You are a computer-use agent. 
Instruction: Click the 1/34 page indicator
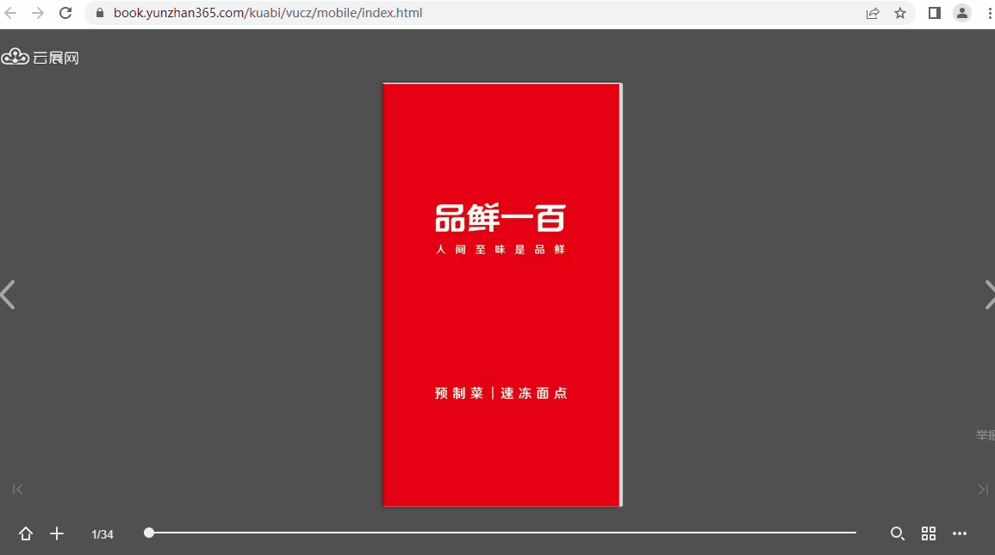(103, 534)
